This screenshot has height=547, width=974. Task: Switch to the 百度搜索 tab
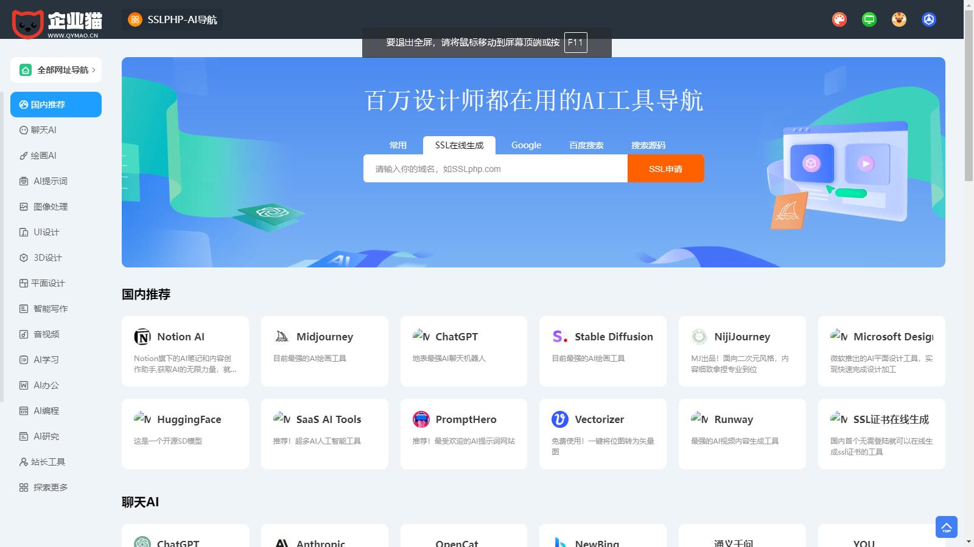tap(586, 145)
